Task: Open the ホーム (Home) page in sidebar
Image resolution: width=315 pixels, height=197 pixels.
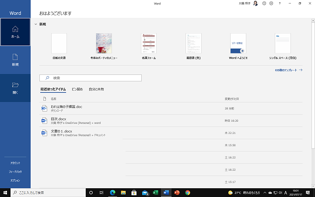Action: click(15, 32)
